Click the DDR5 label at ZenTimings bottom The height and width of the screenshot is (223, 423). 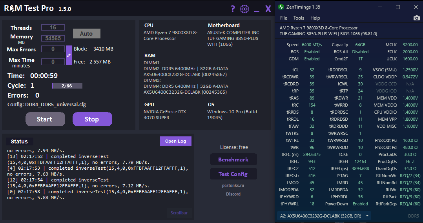coord(413,216)
